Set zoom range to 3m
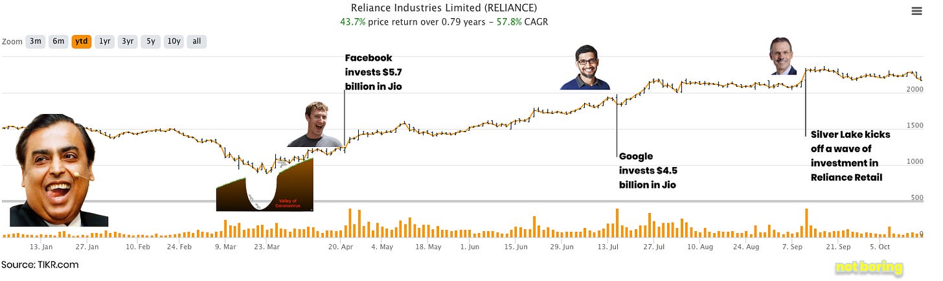 (35, 41)
